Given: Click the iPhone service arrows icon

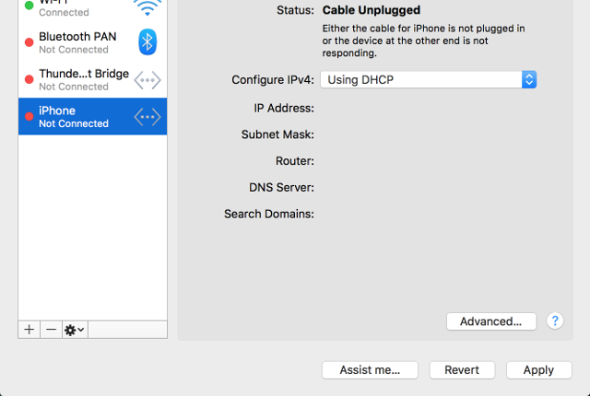Looking at the screenshot, I should [147, 117].
